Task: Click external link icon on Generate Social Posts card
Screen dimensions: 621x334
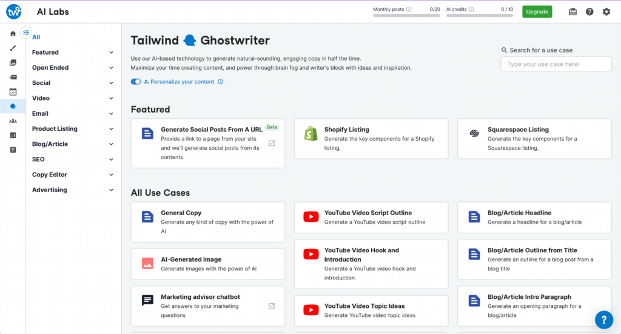Action: coord(272,143)
